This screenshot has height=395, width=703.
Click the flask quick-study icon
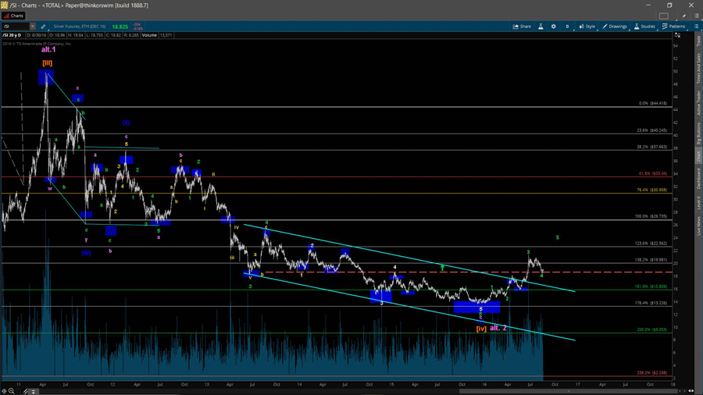click(x=541, y=27)
